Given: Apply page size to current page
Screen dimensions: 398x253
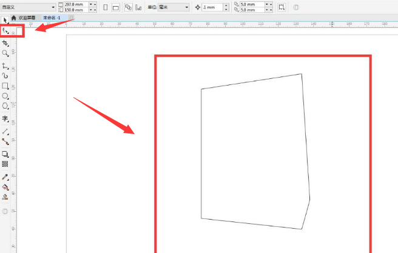Looking at the screenshot, I should click(x=138, y=7).
